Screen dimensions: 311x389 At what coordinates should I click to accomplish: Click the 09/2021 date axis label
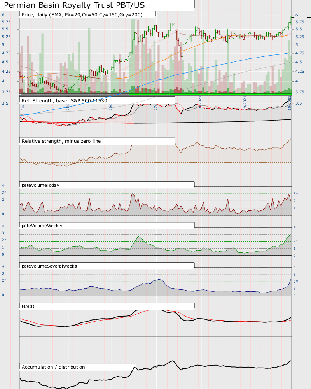[245, 103]
